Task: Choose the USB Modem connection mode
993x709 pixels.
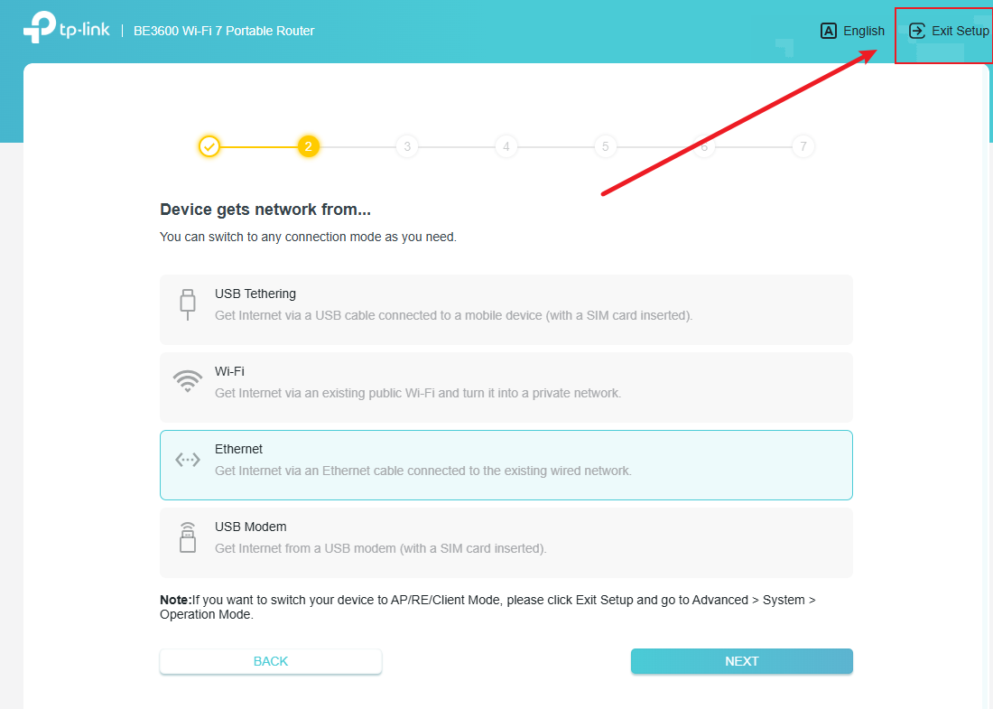Action: point(506,542)
